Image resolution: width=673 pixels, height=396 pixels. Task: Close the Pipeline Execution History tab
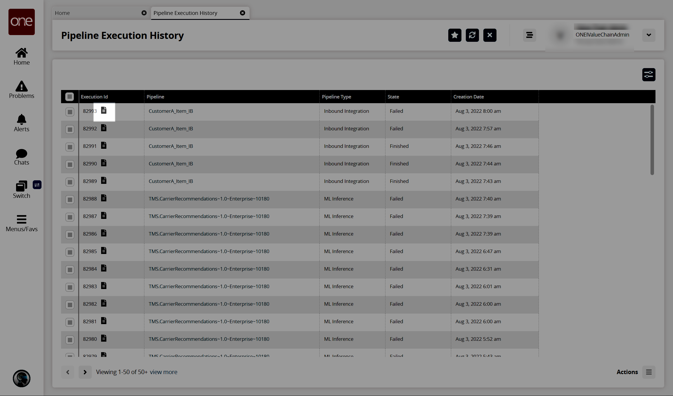pos(242,13)
